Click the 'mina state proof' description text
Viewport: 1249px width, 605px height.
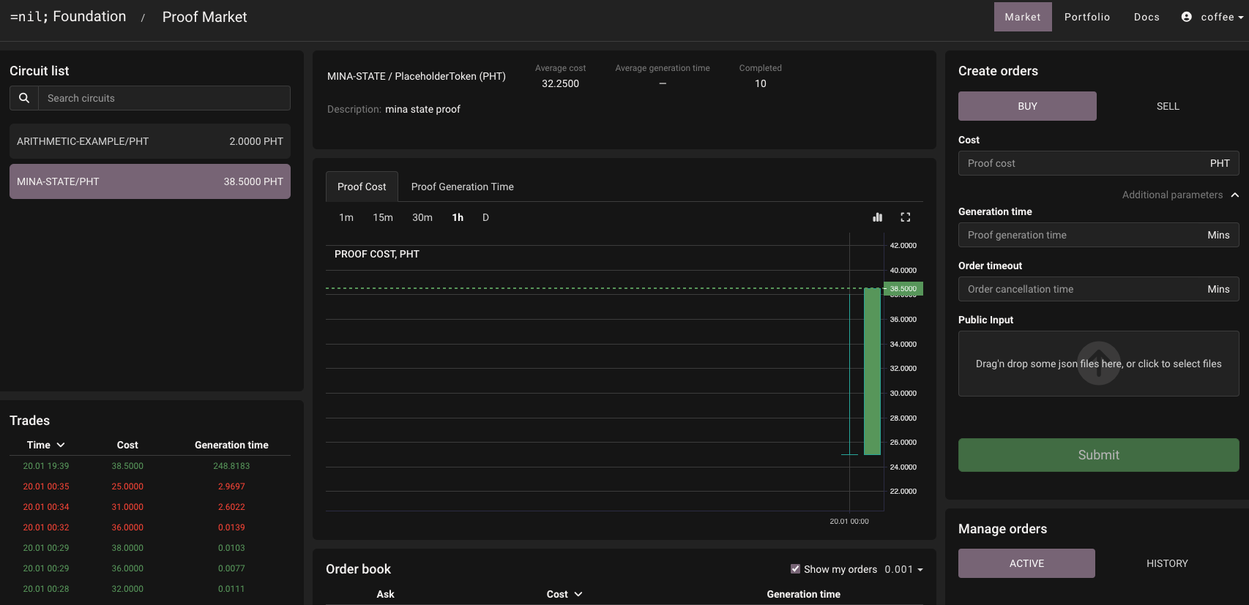tap(422, 109)
